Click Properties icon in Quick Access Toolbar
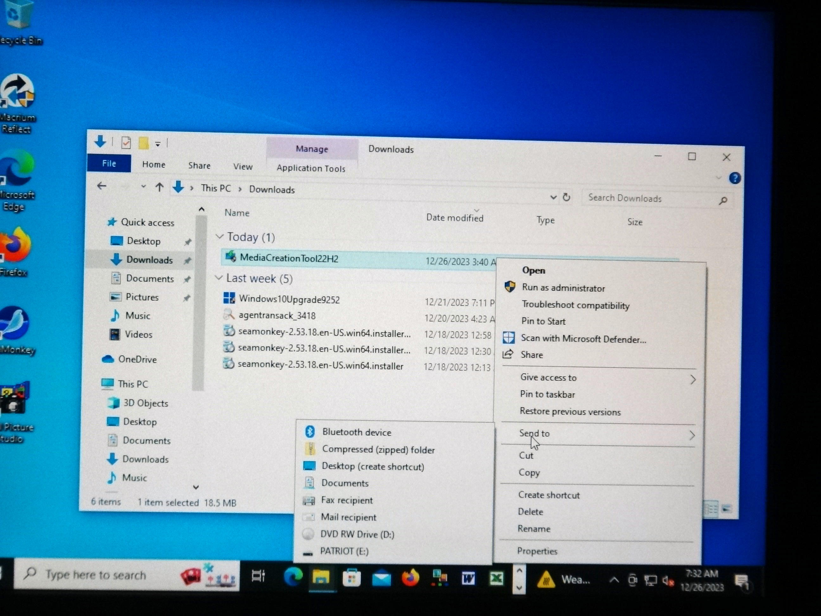This screenshot has height=616, width=821. click(x=126, y=143)
